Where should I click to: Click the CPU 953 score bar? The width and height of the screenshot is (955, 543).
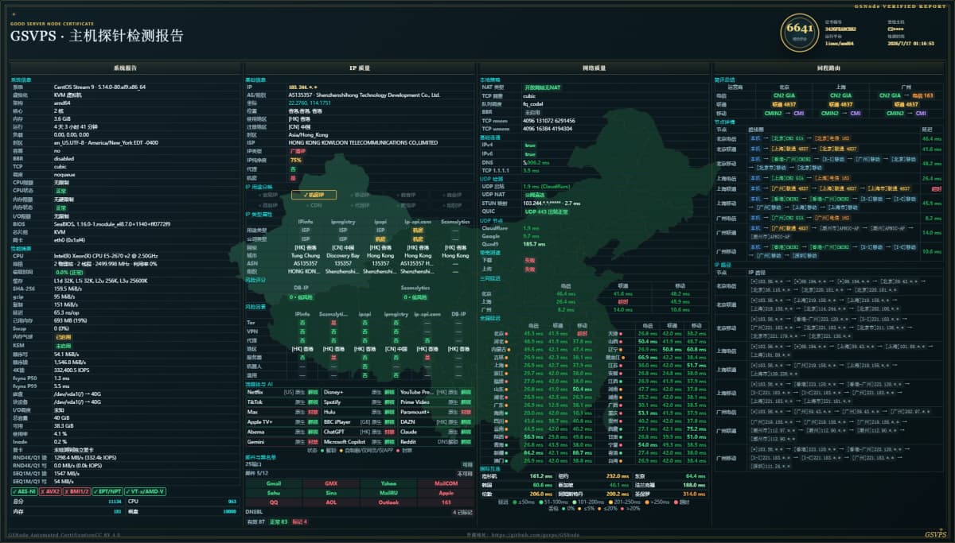point(182,502)
